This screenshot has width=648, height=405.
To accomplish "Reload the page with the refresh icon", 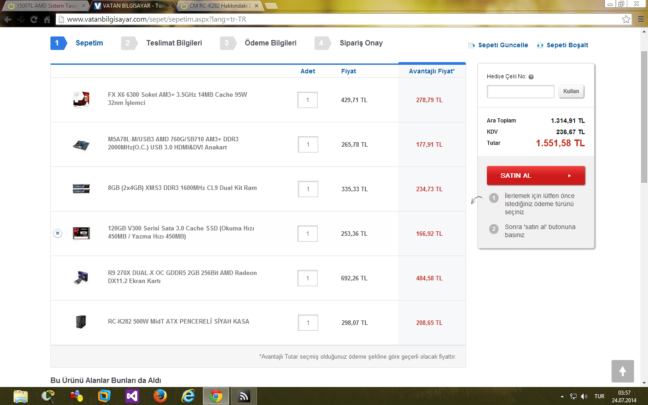I will coord(34,19).
